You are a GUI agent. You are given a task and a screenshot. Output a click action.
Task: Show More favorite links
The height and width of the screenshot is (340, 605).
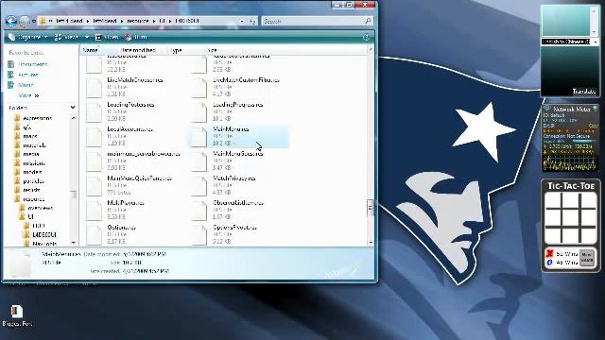click(28, 95)
